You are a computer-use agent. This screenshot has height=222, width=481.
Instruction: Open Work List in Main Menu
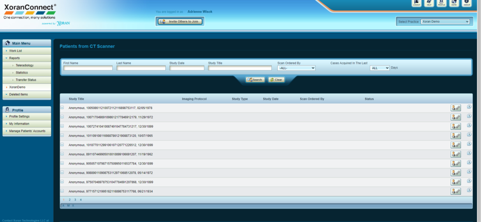[x=16, y=51]
